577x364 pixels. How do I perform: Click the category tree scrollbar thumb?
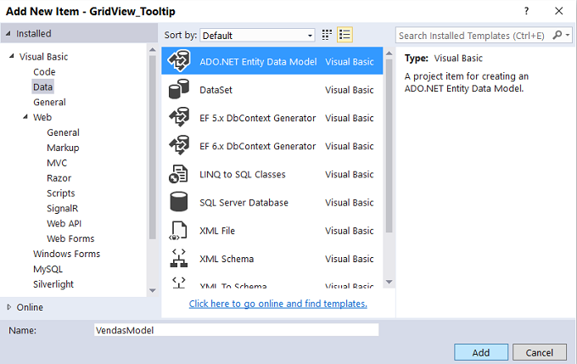(153, 148)
